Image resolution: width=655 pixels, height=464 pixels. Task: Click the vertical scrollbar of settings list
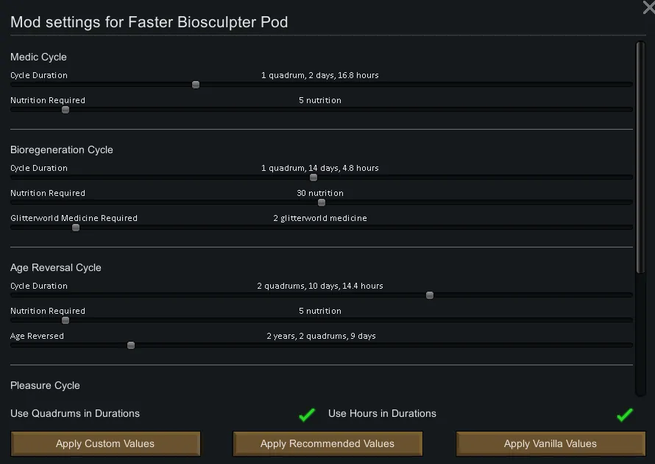pyautogui.click(x=640, y=158)
